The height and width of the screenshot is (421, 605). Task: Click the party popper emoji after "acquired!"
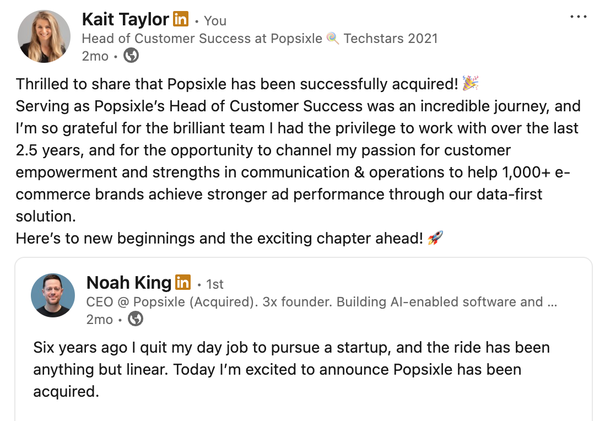click(470, 83)
